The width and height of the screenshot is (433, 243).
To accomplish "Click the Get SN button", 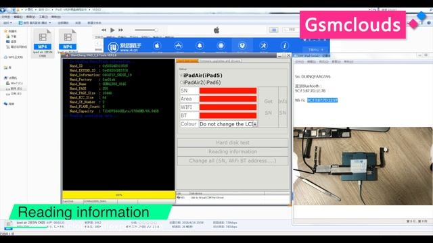I will click(x=268, y=107).
